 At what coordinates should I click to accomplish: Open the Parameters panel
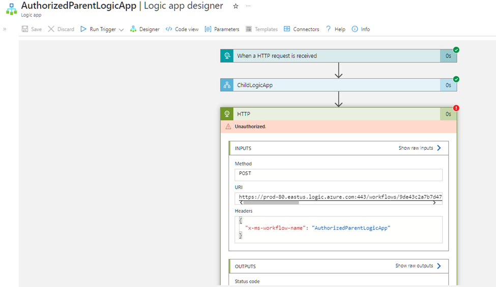coord(226,29)
